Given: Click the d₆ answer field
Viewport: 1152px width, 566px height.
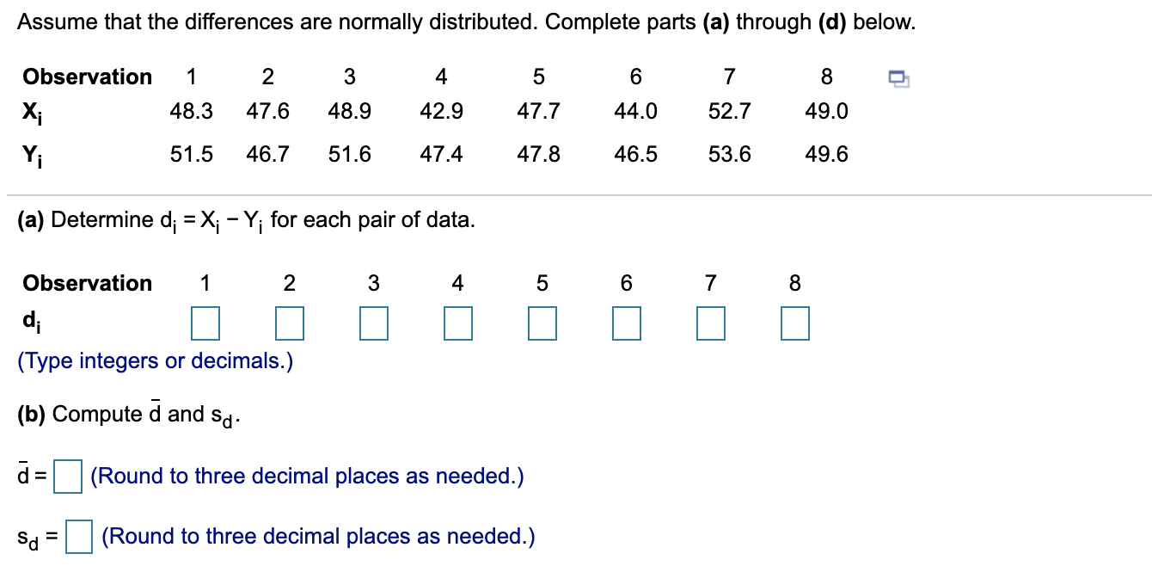Looking at the screenshot, I should (626, 322).
